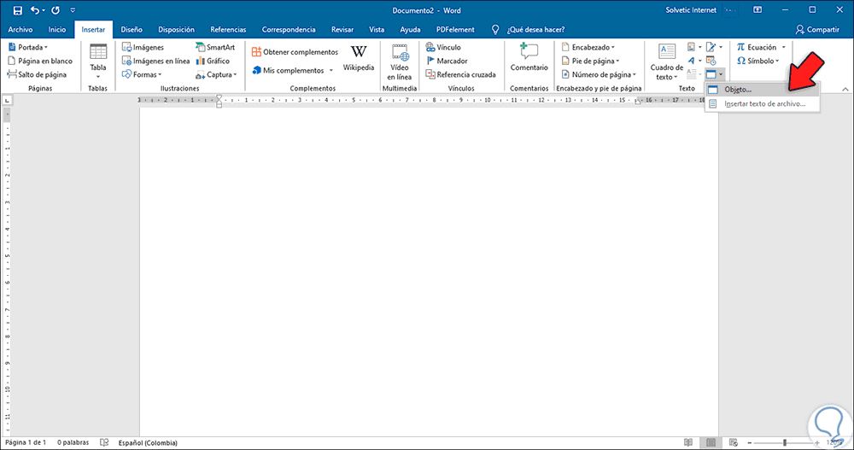Open the Símbolo symbol dropdown
The image size is (854, 450).
(x=758, y=61)
